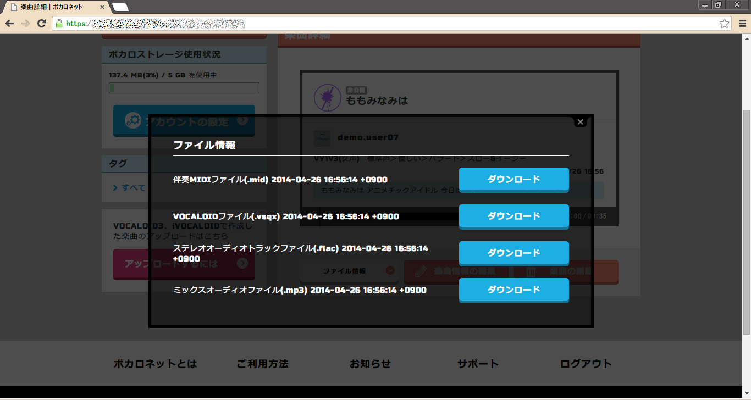Close the ファイル情報 dialog with the X icon

click(x=580, y=122)
